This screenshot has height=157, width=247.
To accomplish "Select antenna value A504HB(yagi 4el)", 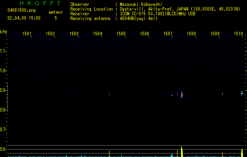I will coord(139,18).
